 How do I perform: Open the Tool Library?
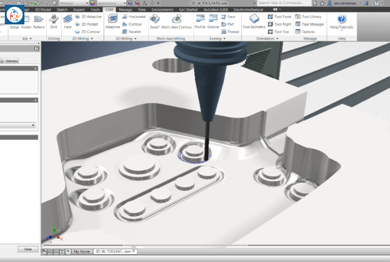click(x=309, y=17)
